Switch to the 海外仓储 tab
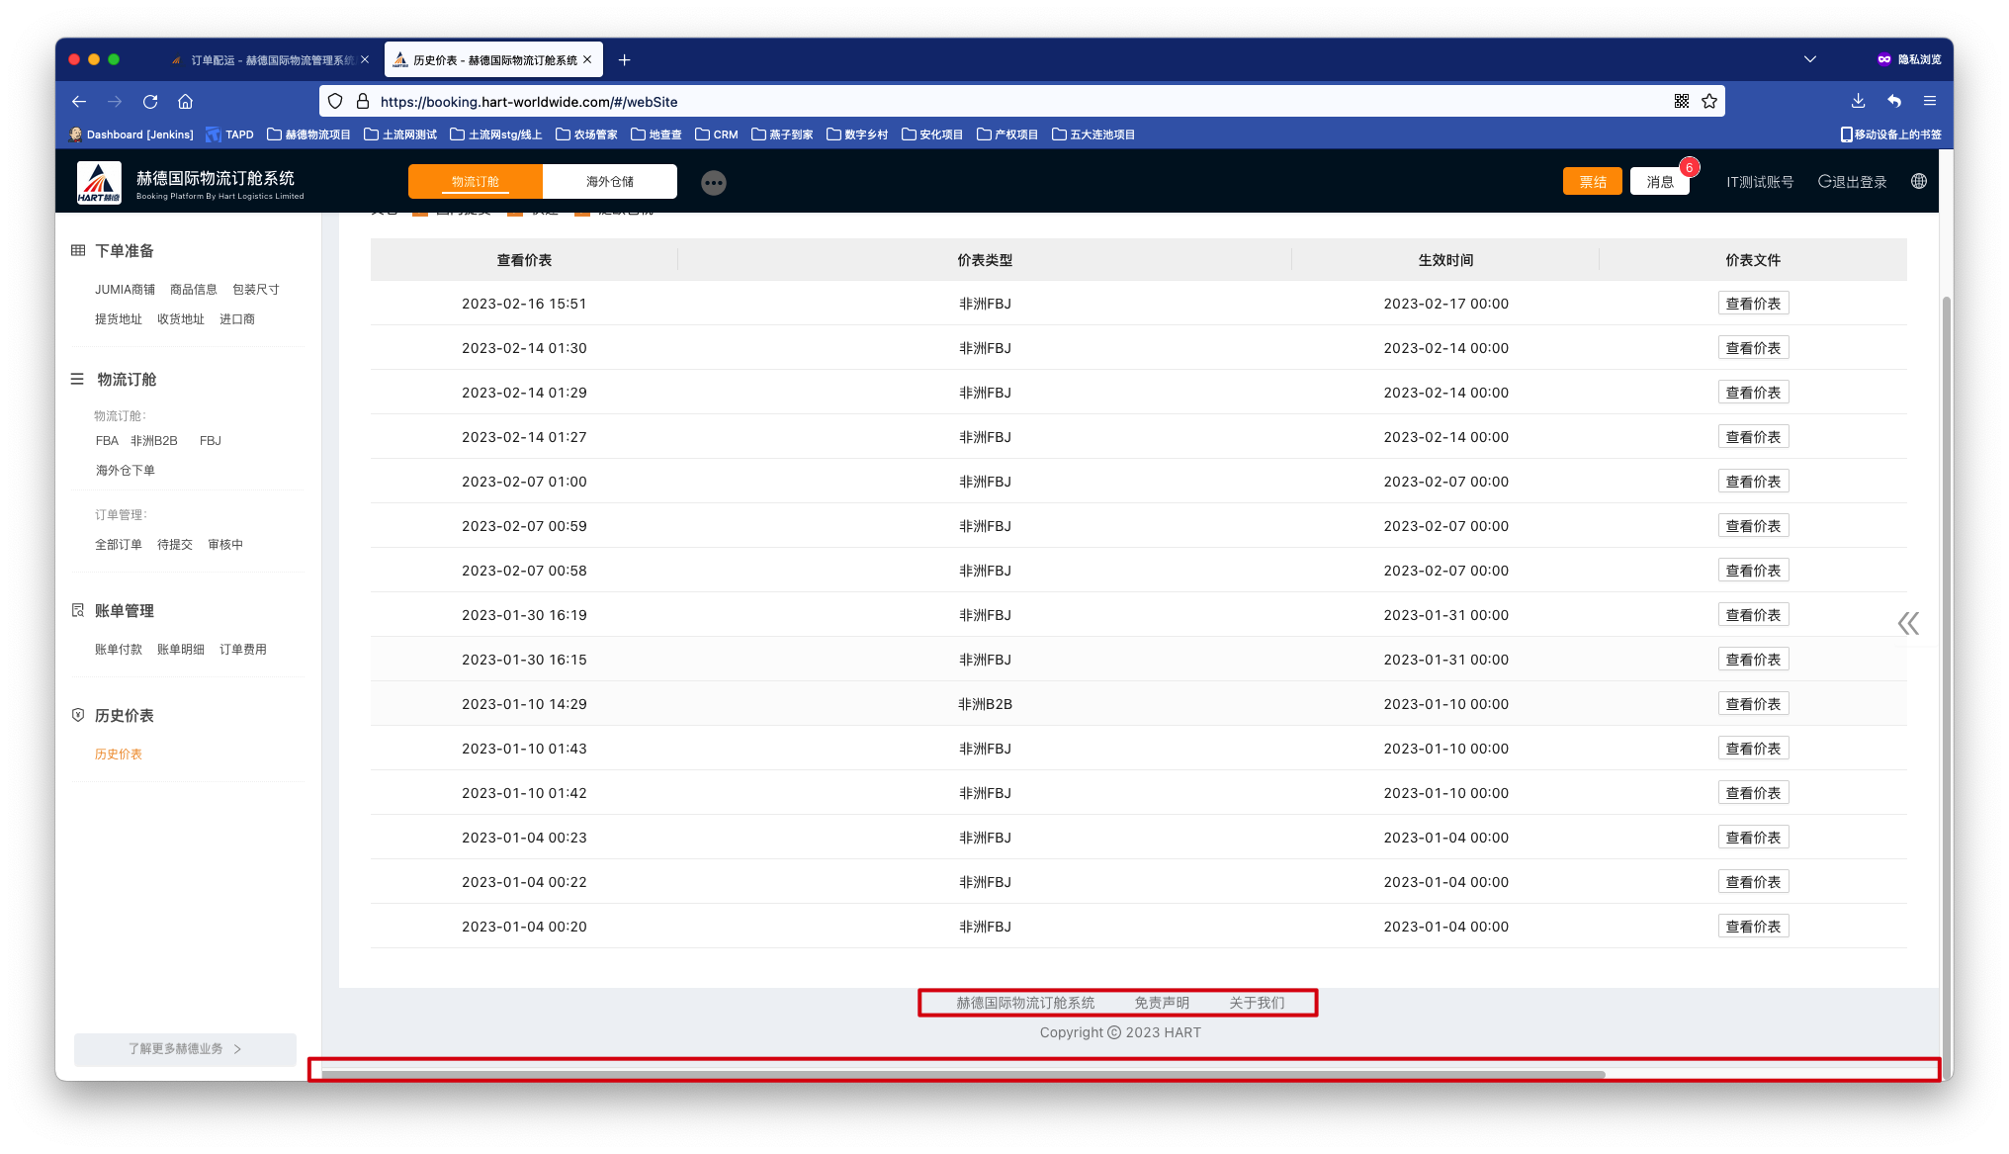 (609, 182)
